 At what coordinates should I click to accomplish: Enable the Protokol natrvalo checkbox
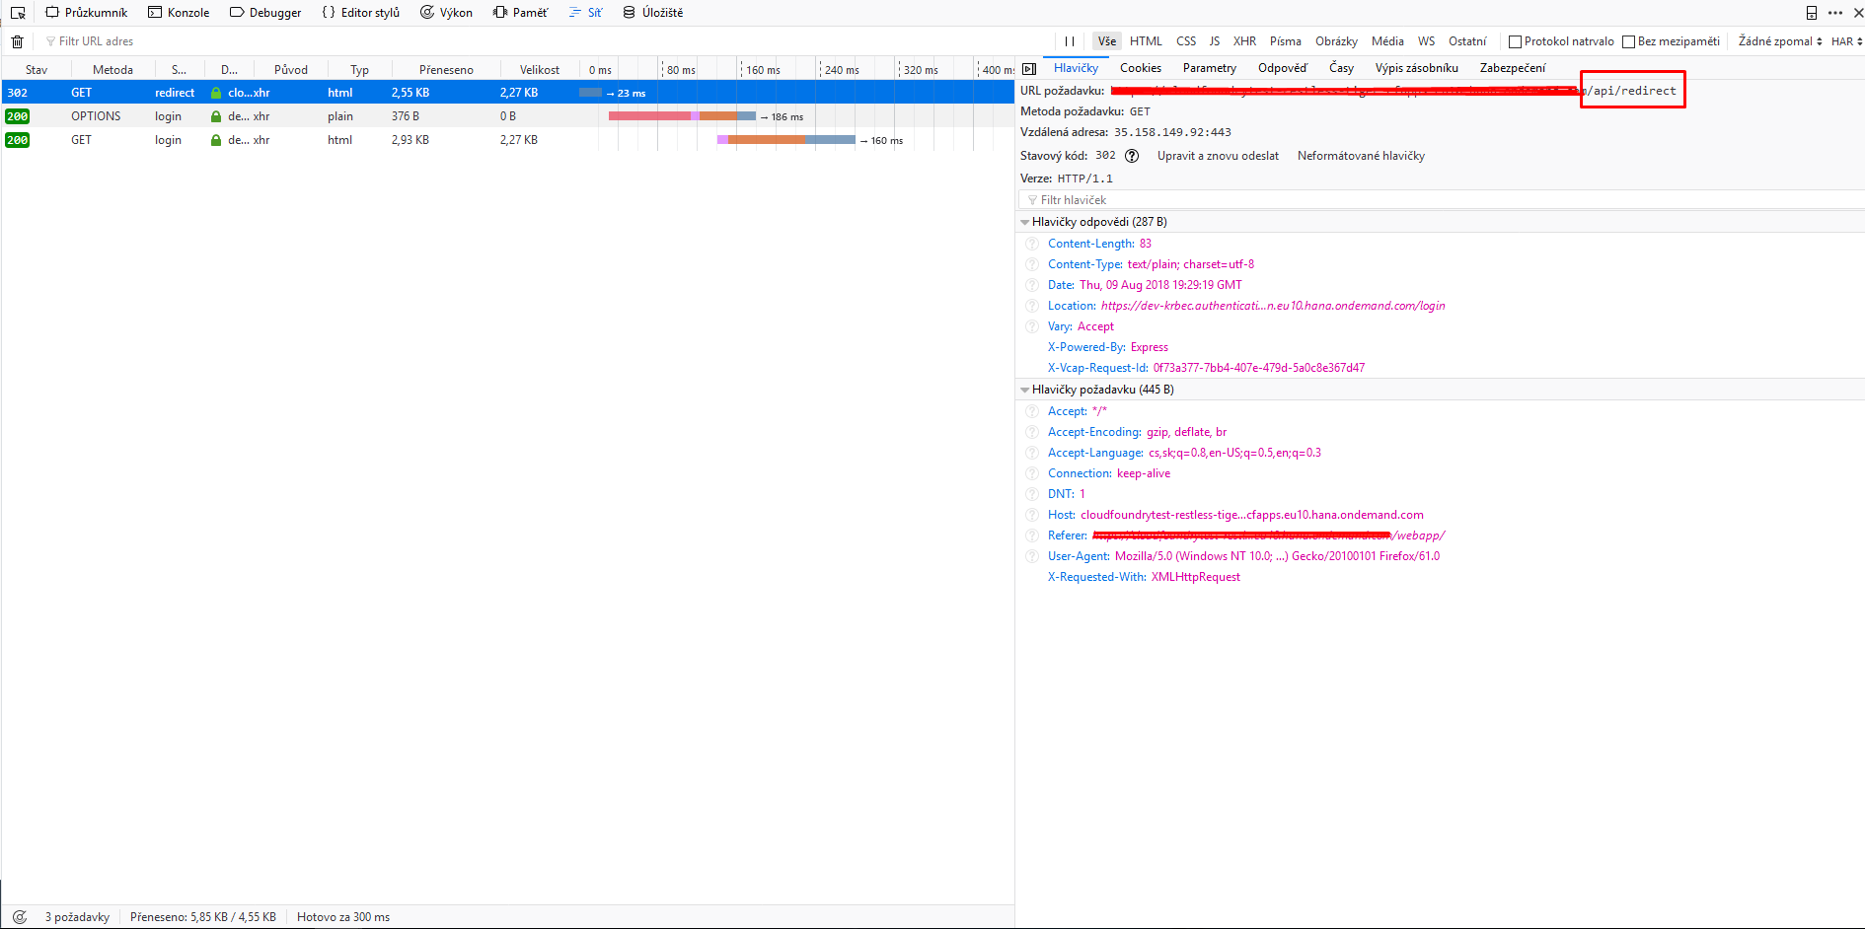[1515, 41]
